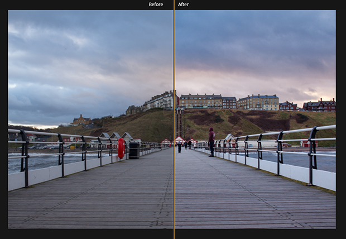Click the Before photo of the pier
Screen dimensions: 346x239
point(90,120)
